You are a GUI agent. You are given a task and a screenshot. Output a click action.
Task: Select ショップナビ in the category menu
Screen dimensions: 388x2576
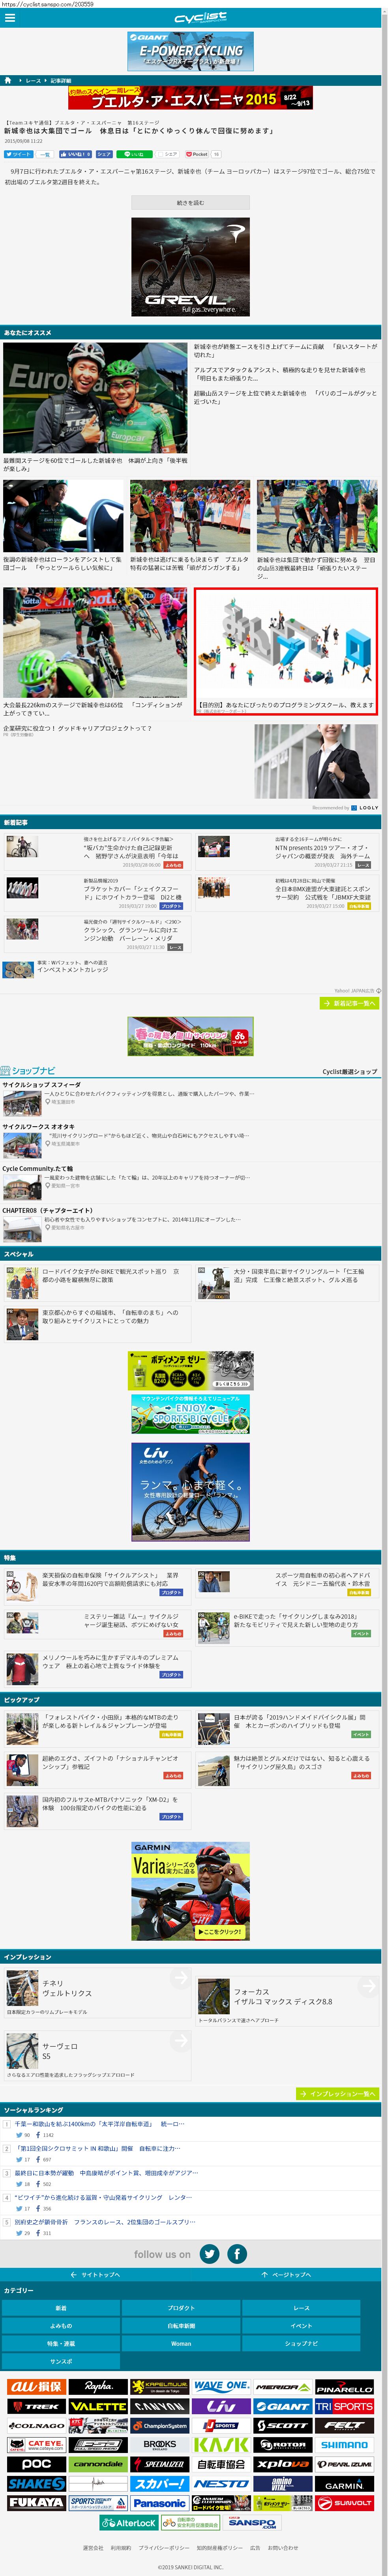point(301,2343)
